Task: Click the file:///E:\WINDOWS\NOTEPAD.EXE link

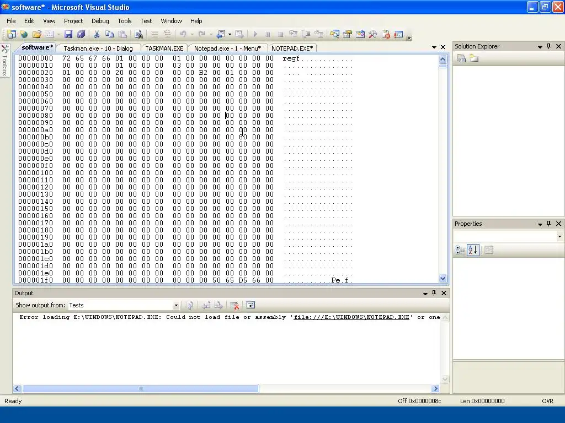Action: click(351, 317)
